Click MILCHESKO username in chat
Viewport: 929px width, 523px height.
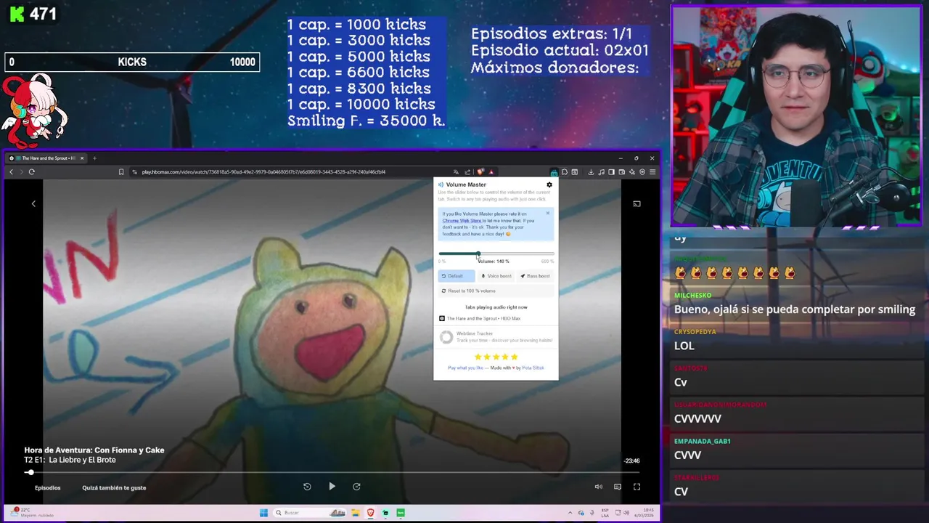click(693, 296)
